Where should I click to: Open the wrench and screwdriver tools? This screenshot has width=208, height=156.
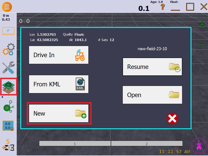(x=8, y=68)
